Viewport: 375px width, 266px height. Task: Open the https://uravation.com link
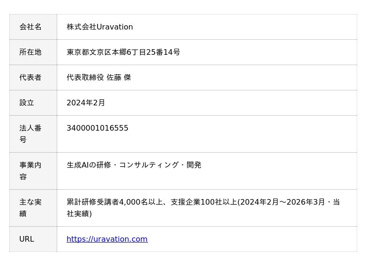pos(107,239)
